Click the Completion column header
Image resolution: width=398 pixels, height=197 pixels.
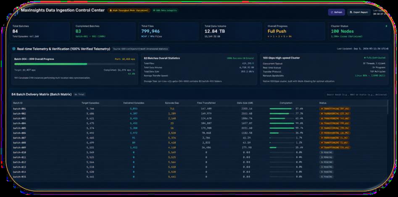point(286,103)
